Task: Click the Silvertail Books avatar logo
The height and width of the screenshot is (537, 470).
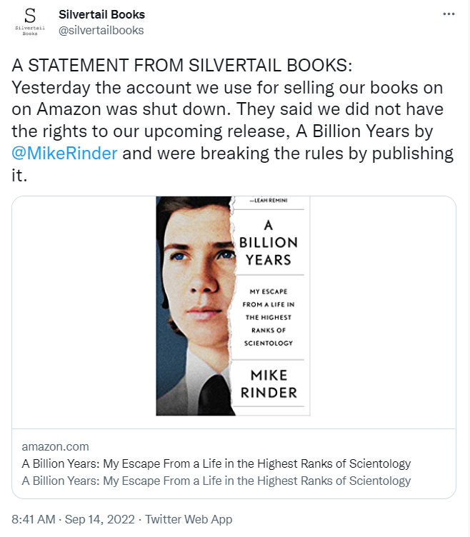Action: 30,22
